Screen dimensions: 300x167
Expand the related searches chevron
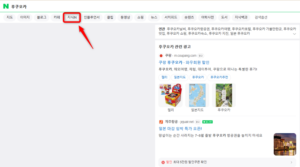coord(294,34)
